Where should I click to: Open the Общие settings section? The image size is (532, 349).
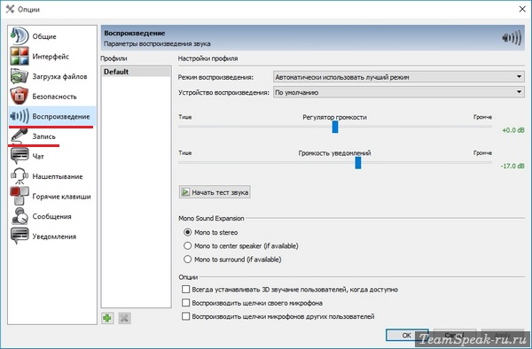tap(44, 36)
